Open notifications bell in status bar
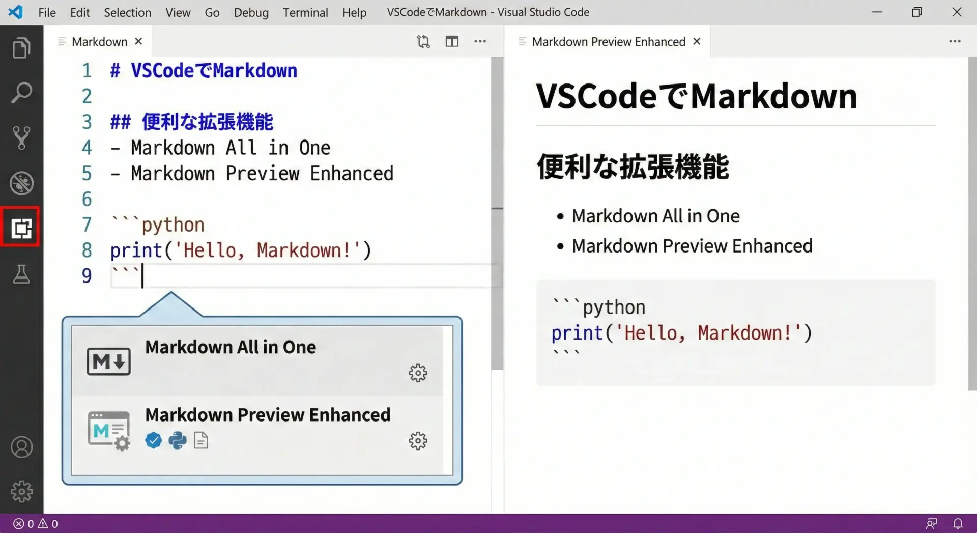 point(958,524)
